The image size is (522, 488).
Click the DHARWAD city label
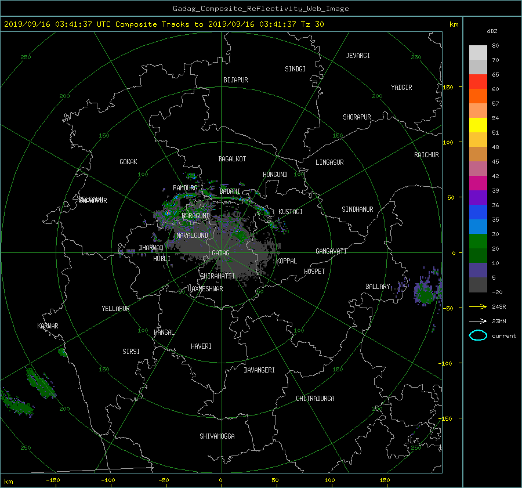click(x=151, y=248)
